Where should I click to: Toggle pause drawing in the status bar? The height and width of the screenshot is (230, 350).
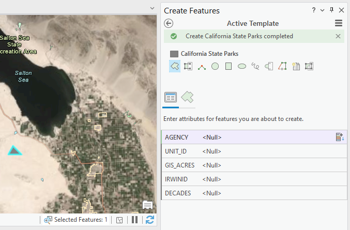134,220
